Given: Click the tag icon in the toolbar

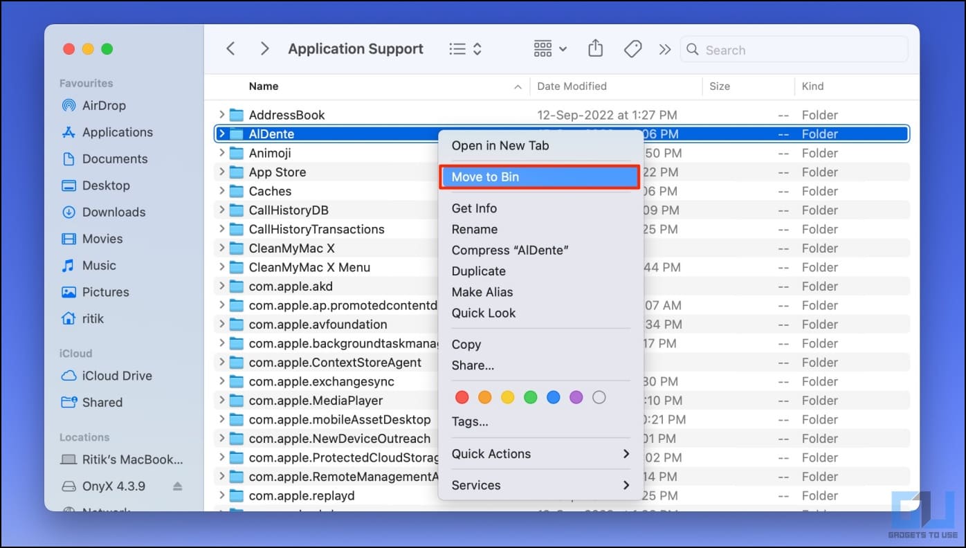Looking at the screenshot, I should pyautogui.click(x=632, y=49).
